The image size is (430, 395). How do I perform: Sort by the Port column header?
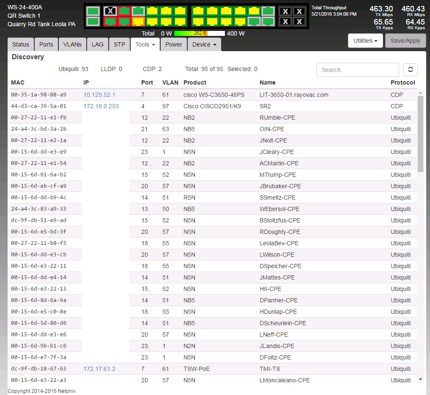click(148, 82)
